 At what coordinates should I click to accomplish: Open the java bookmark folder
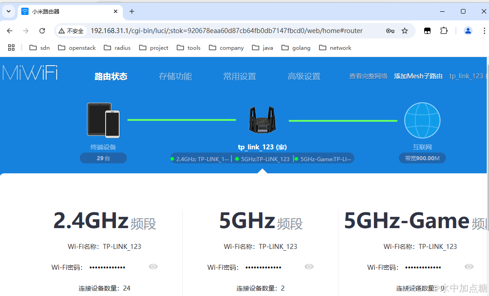click(262, 48)
